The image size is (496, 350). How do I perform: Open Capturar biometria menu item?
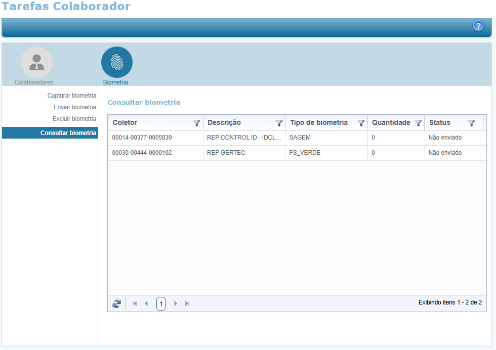tap(72, 96)
